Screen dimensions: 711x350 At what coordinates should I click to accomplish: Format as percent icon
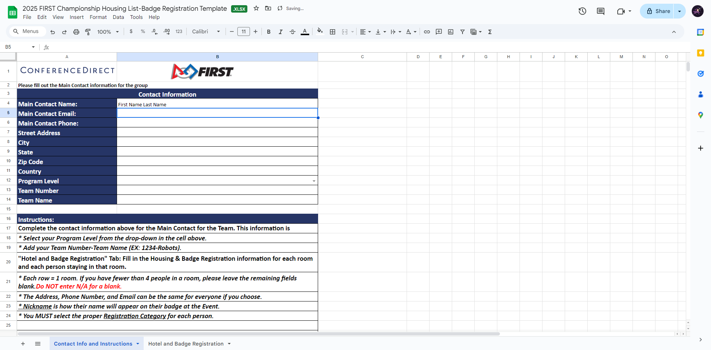click(143, 31)
